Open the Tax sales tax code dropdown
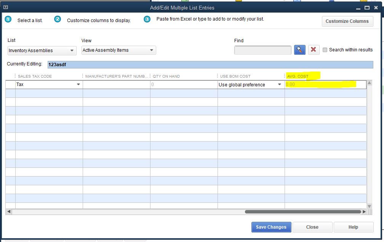384x242 pixels. [x=78, y=84]
